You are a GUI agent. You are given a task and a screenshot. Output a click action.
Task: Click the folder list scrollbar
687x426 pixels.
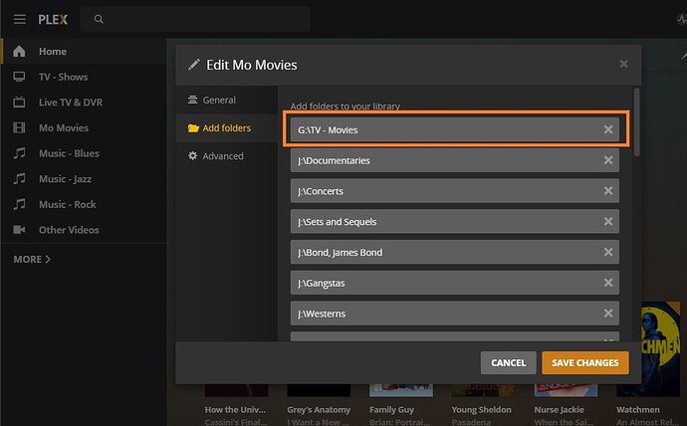coord(636,122)
